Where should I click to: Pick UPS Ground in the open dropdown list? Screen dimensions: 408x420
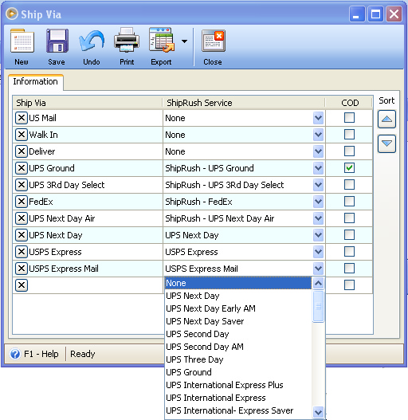coord(238,372)
